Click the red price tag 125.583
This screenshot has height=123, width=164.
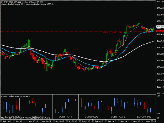point(160,31)
